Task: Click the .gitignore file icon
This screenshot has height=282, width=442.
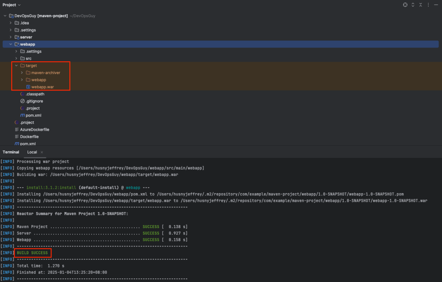Action: [x=22, y=101]
